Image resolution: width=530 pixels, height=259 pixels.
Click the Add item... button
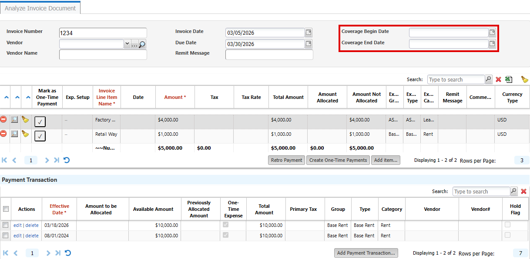386,160
